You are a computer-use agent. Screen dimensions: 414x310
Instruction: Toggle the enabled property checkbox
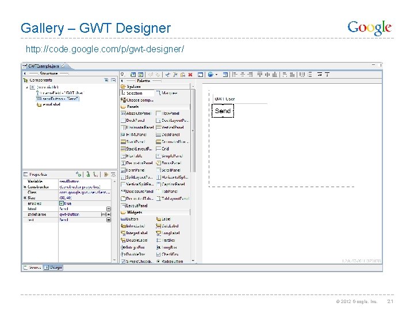tap(62, 203)
